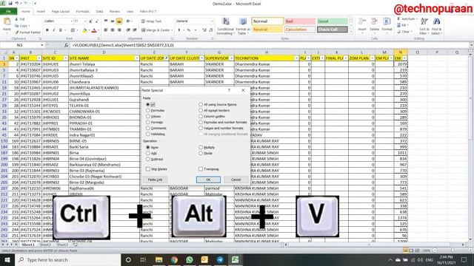
Task: Open the TECHNITION column filter dropdown
Action: [x=296, y=58]
